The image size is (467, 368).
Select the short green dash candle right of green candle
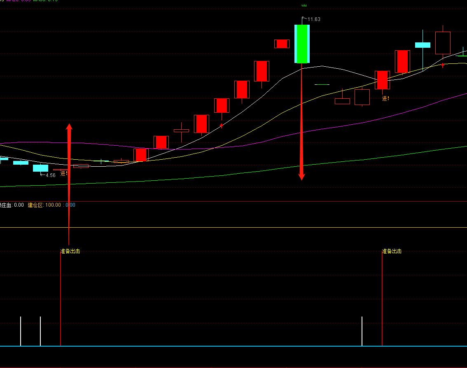(x=322, y=84)
